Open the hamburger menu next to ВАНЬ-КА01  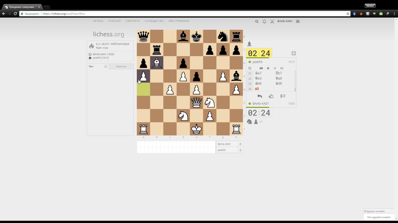pos(298,21)
